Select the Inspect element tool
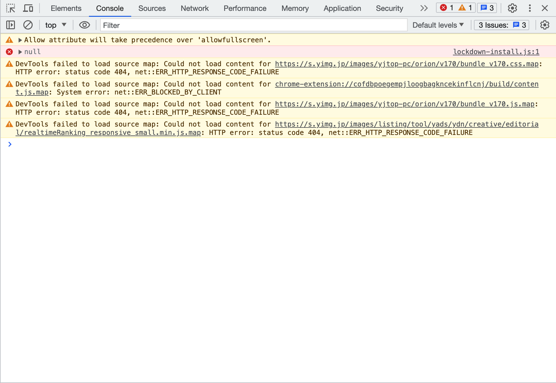The image size is (556, 383). coord(11,8)
